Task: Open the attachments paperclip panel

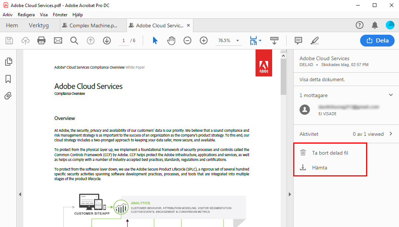Action: (x=8, y=96)
